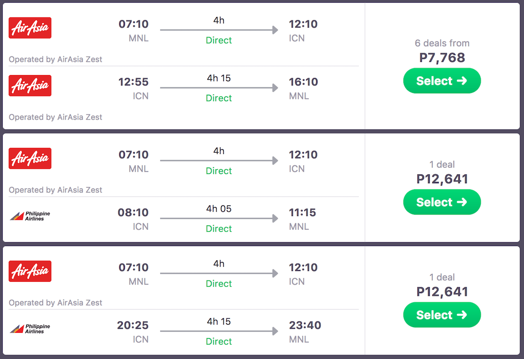The image size is (524, 359).
Task: Click AirAsia logo in third flight card
Action: 30,271
